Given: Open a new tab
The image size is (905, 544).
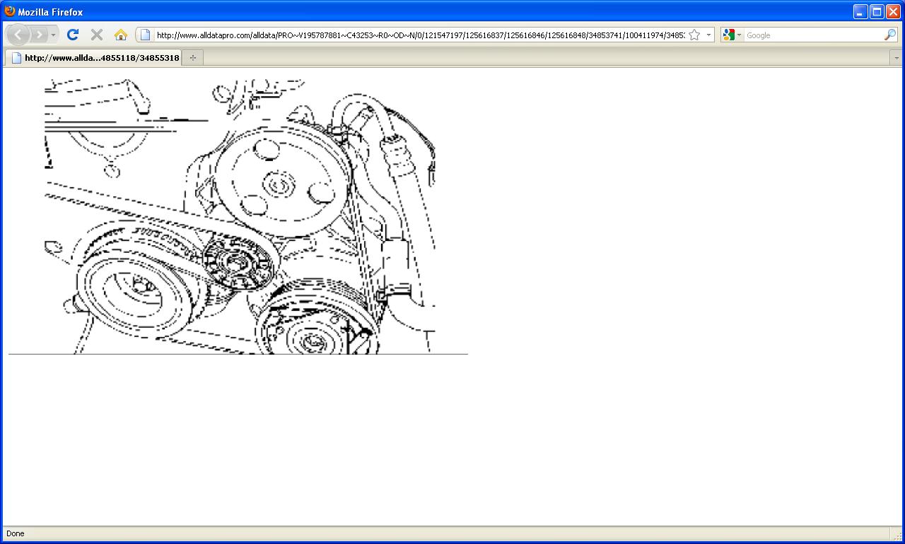Looking at the screenshot, I should [193, 58].
